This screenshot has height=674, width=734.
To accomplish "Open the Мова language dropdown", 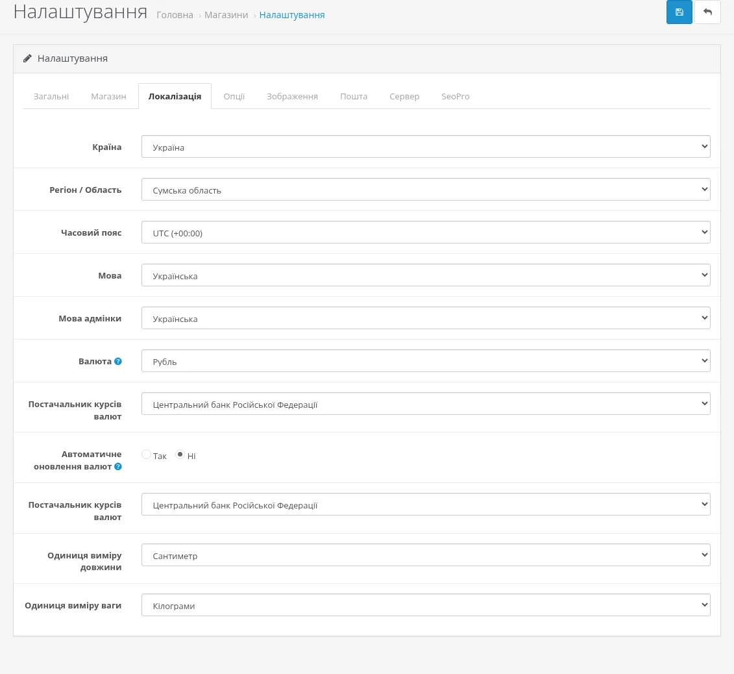I will [426, 275].
